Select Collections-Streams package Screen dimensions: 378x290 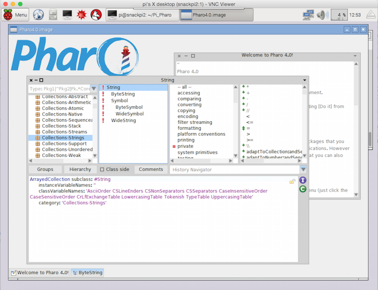tap(64, 132)
